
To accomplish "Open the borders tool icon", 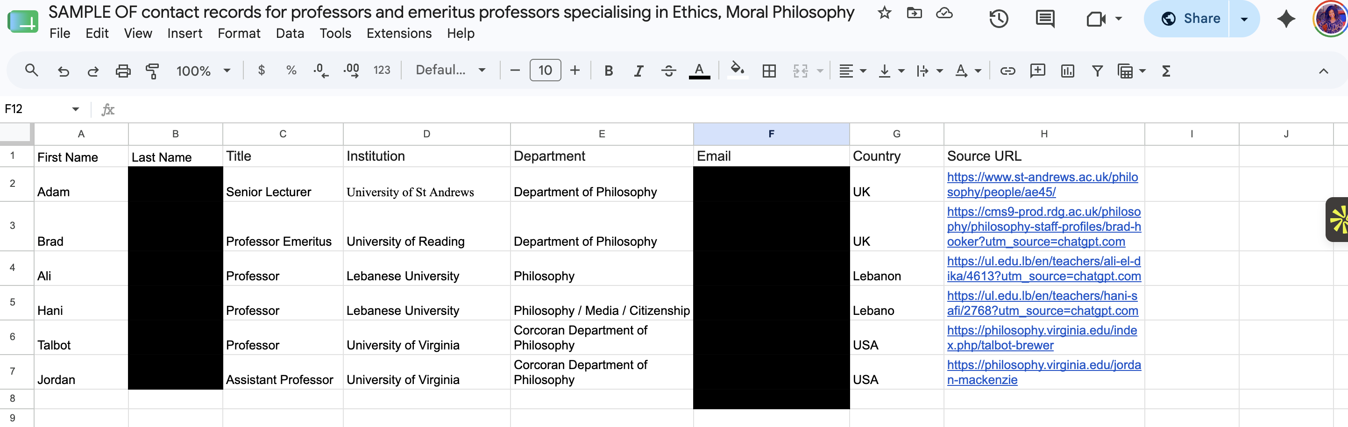I will click(769, 71).
